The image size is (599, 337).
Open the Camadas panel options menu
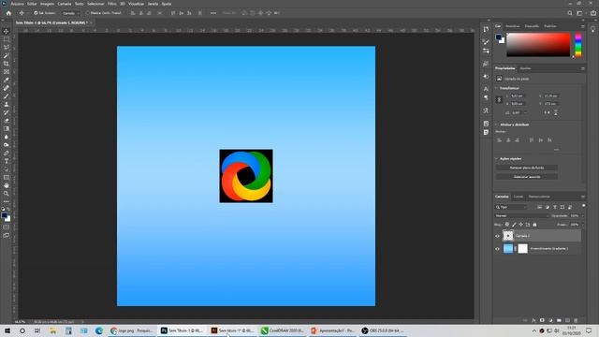tap(582, 197)
